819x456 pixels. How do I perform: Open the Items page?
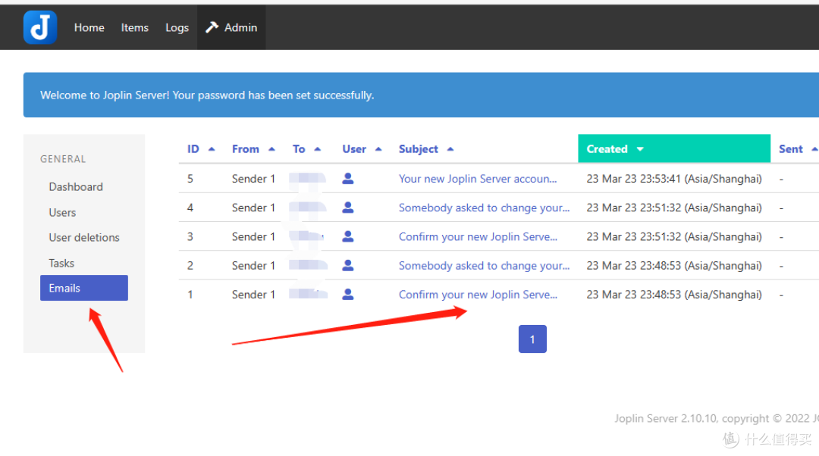tap(134, 27)
